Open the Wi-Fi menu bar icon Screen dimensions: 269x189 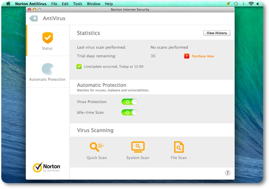tap(251, 4)
